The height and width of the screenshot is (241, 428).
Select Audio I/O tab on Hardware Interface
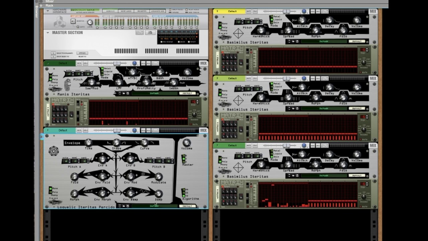pos(110,11)
